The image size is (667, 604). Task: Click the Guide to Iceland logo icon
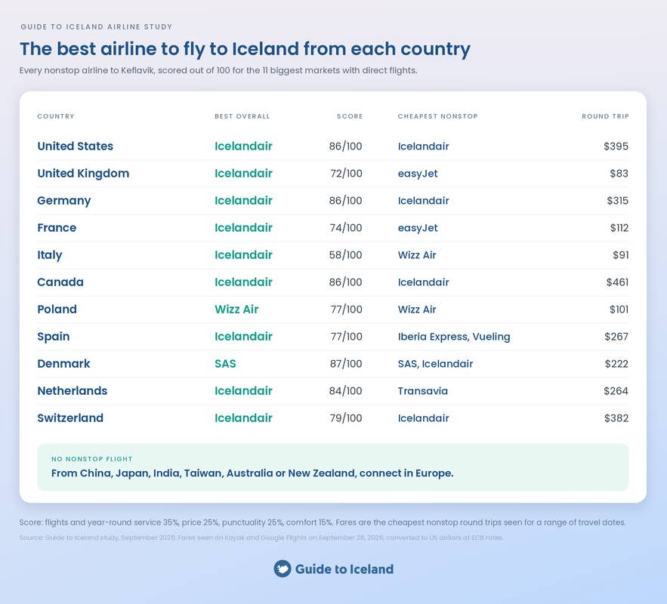282,569
